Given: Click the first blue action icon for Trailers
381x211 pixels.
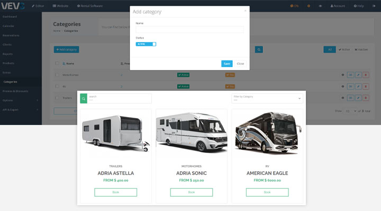Looking at the screenshot, I should click(350, 98).
